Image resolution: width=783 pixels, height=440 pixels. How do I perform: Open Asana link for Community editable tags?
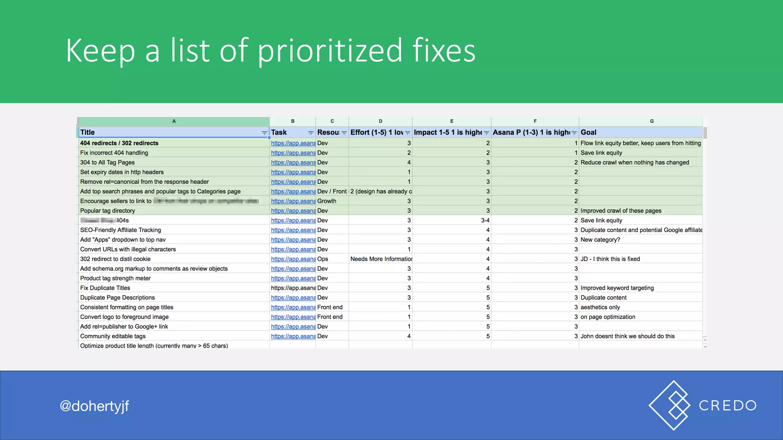293,336
